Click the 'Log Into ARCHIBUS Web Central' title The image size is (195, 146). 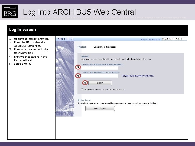tap(79, 12)
